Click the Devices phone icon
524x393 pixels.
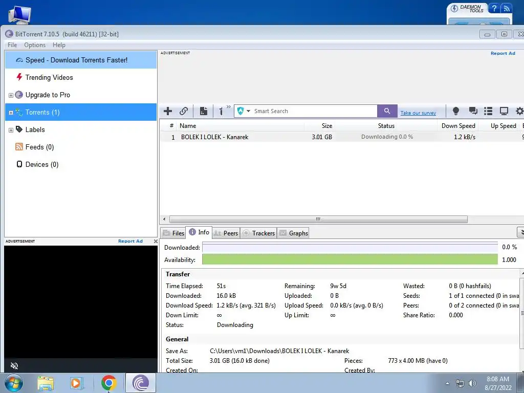[19, 164]
